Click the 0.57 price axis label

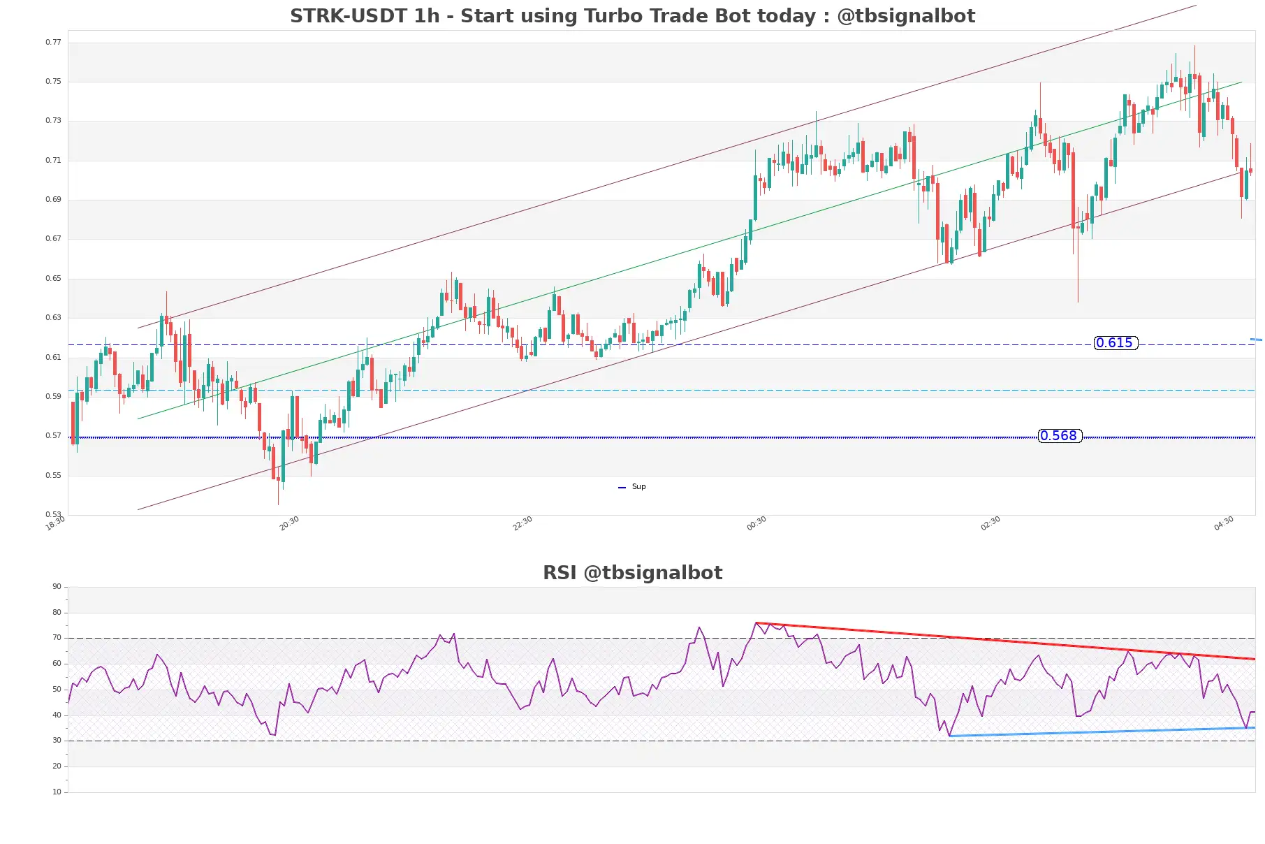click(x=53, y=436)
